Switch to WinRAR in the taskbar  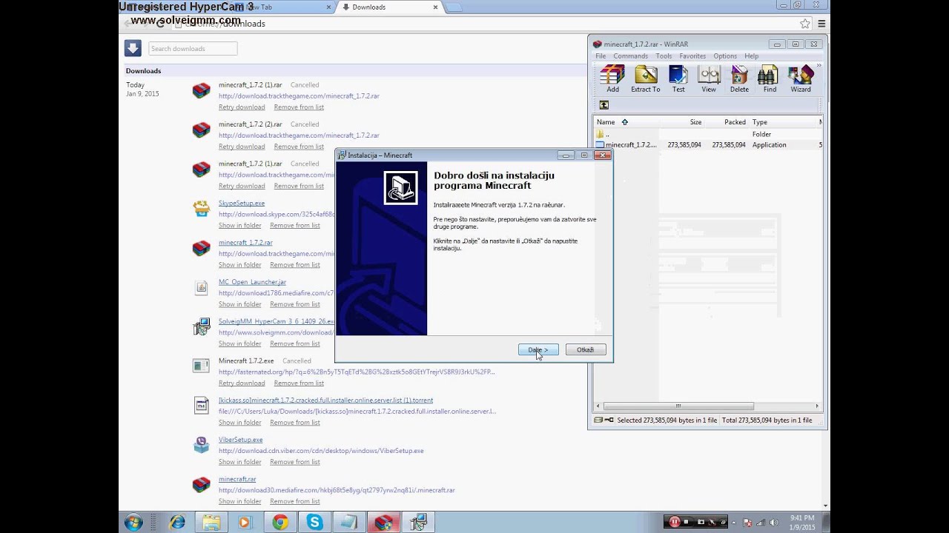pyautogui.click(x=383, y=523)
